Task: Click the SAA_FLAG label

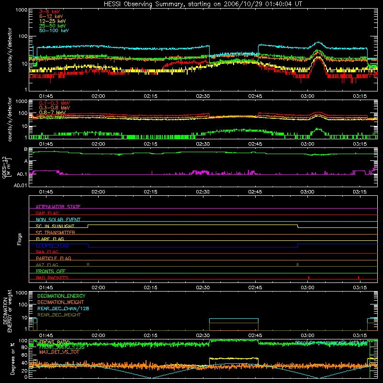Action: tap(47, 252)
